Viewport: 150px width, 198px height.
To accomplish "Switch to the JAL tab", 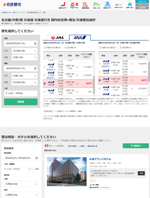I will click(x=57, y=37).
